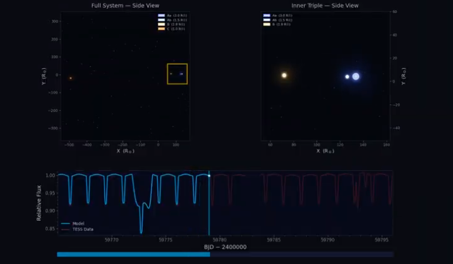Click the Aa swatch in Inner Triple legend

(x=267, y=16)
